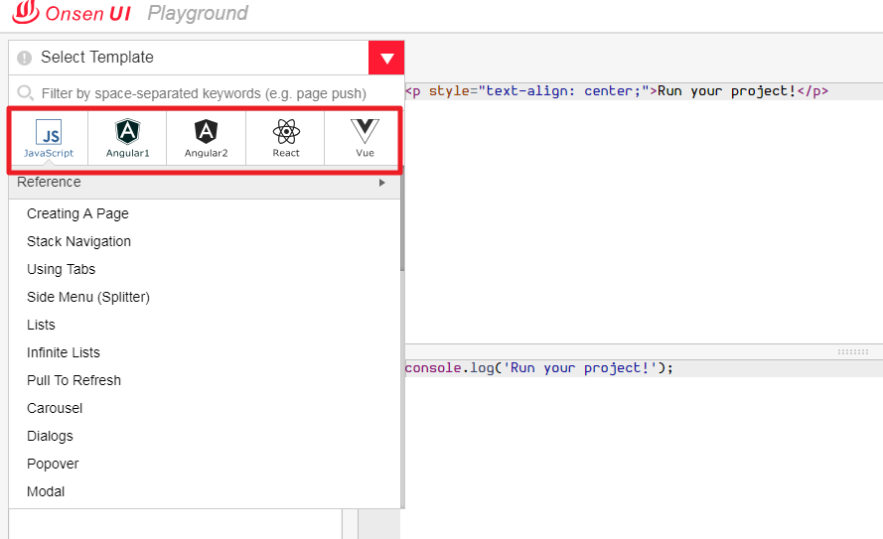Click the warning icon beside Select Template
This screenshot has width=883, height=539.
coord(24,58)
